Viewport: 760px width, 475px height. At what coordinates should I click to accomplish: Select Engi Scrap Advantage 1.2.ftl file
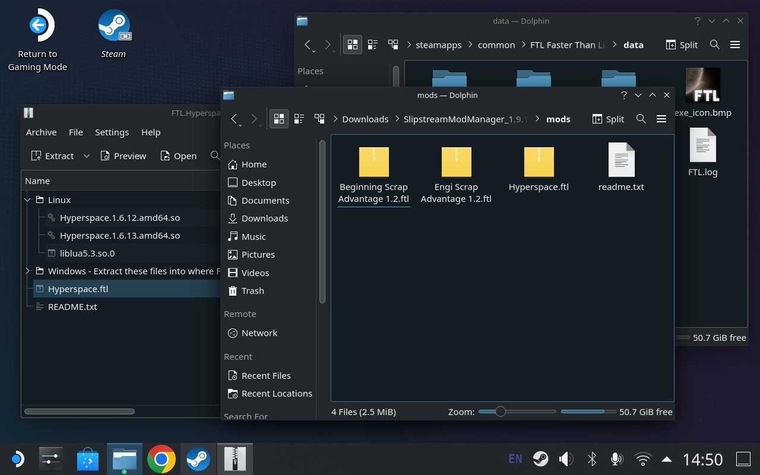[x=456, y=175]
